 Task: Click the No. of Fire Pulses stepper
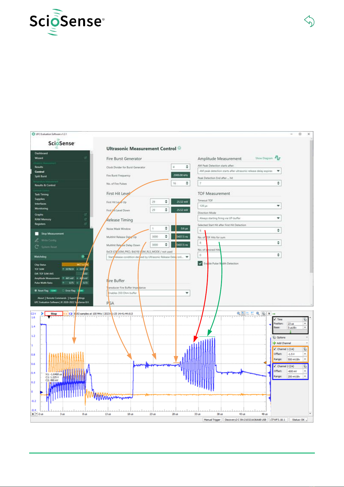tap(187, 183)
